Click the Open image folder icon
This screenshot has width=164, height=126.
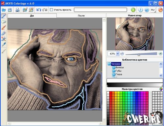click(x=4, y=10)
